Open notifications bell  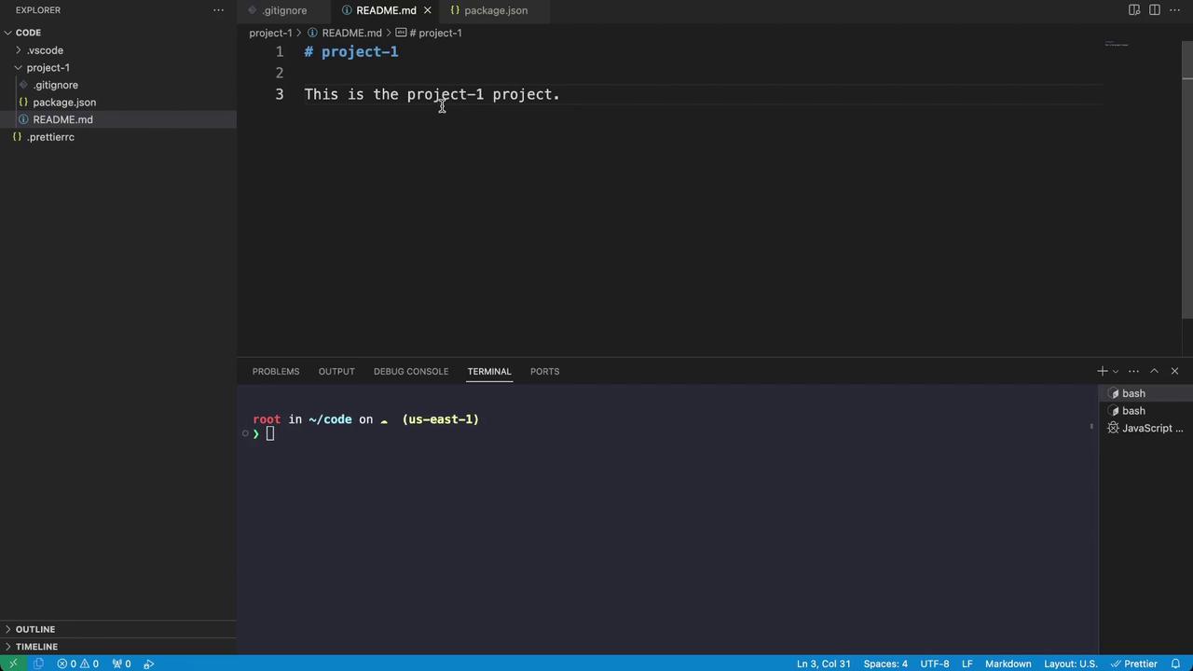[1176, 664]
